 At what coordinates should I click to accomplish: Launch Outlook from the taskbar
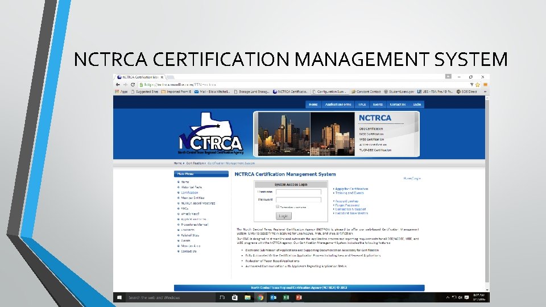pos(274,297)
